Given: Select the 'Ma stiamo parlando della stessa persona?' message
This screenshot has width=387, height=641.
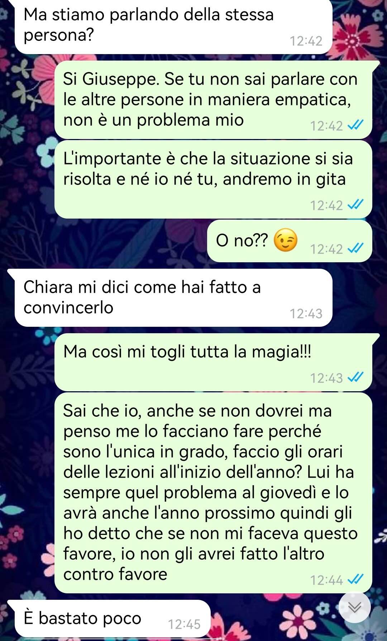Looking at the screenshot, I should click(x=173, y=27).
